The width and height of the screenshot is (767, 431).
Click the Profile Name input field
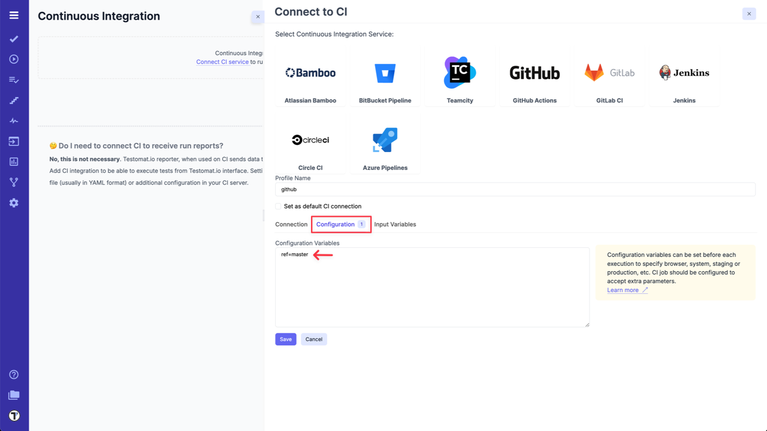pos(515,189)
